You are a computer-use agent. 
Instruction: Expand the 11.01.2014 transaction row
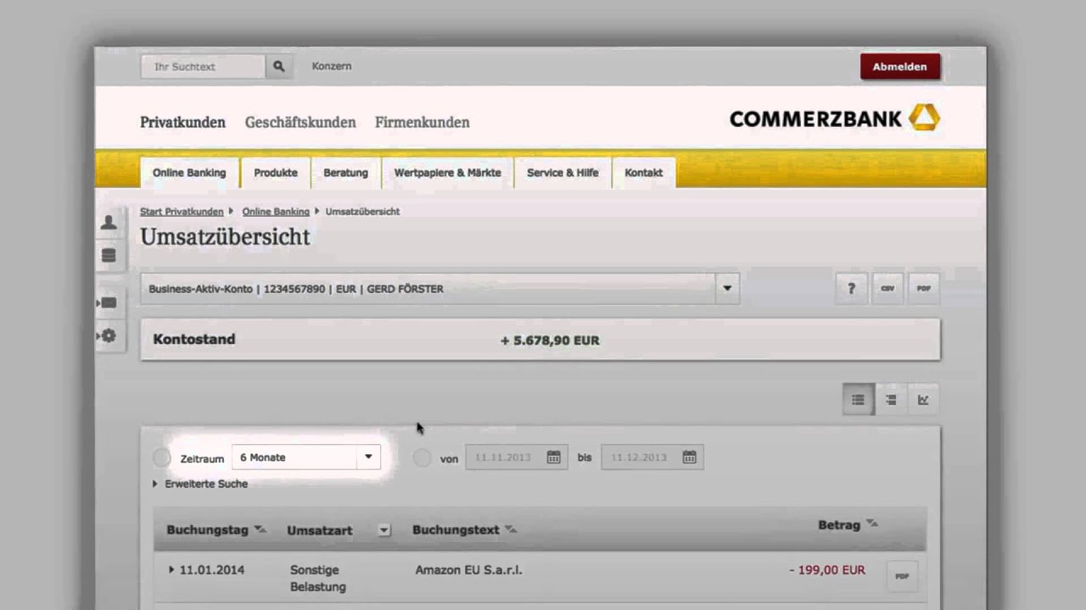[171, 570]
